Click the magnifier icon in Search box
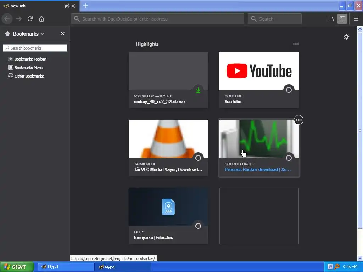363x272 pixels. 254,19
